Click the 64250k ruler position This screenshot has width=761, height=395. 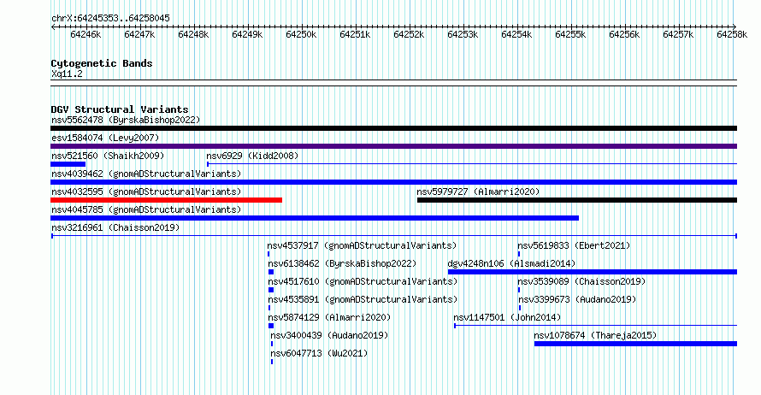click(301, 34)
